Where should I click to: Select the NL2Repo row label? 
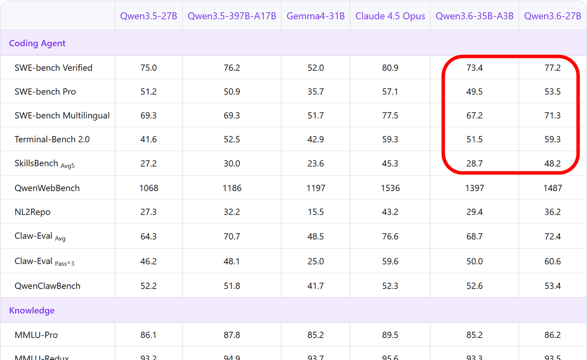(32, 212)
